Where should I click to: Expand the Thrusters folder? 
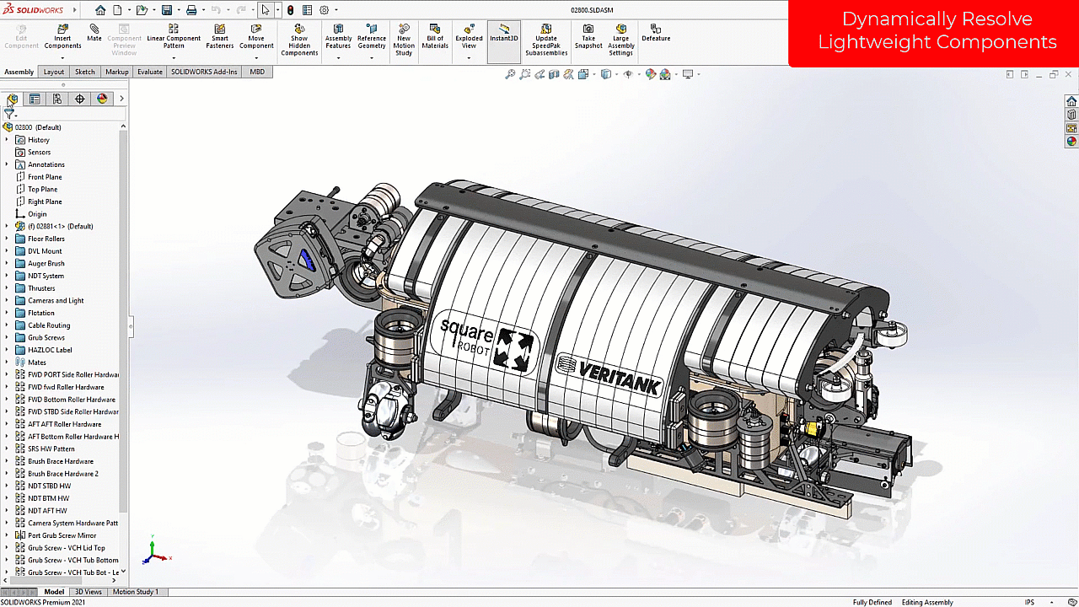7,288
